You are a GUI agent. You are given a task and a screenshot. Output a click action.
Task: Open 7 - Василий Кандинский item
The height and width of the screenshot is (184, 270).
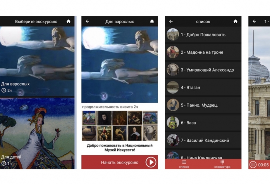[203, 140]
